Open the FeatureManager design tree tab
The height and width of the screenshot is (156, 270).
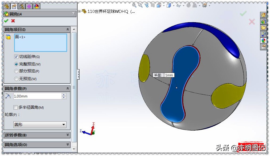6,6
